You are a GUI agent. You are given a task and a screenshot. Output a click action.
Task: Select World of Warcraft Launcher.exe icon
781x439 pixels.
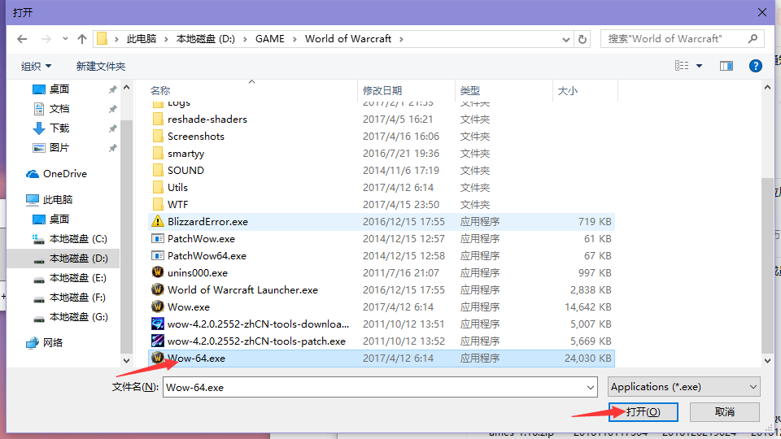(x=157, y=289)
